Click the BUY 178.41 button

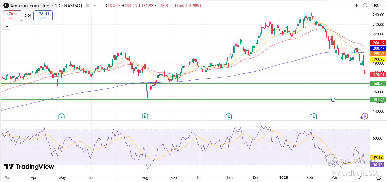pyautogui.click(x=43, y=16)
